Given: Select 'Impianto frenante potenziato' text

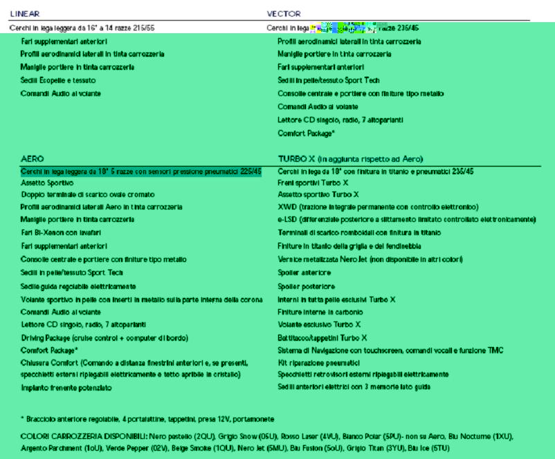Looking at the screenshot, I should tap(66, 388).
